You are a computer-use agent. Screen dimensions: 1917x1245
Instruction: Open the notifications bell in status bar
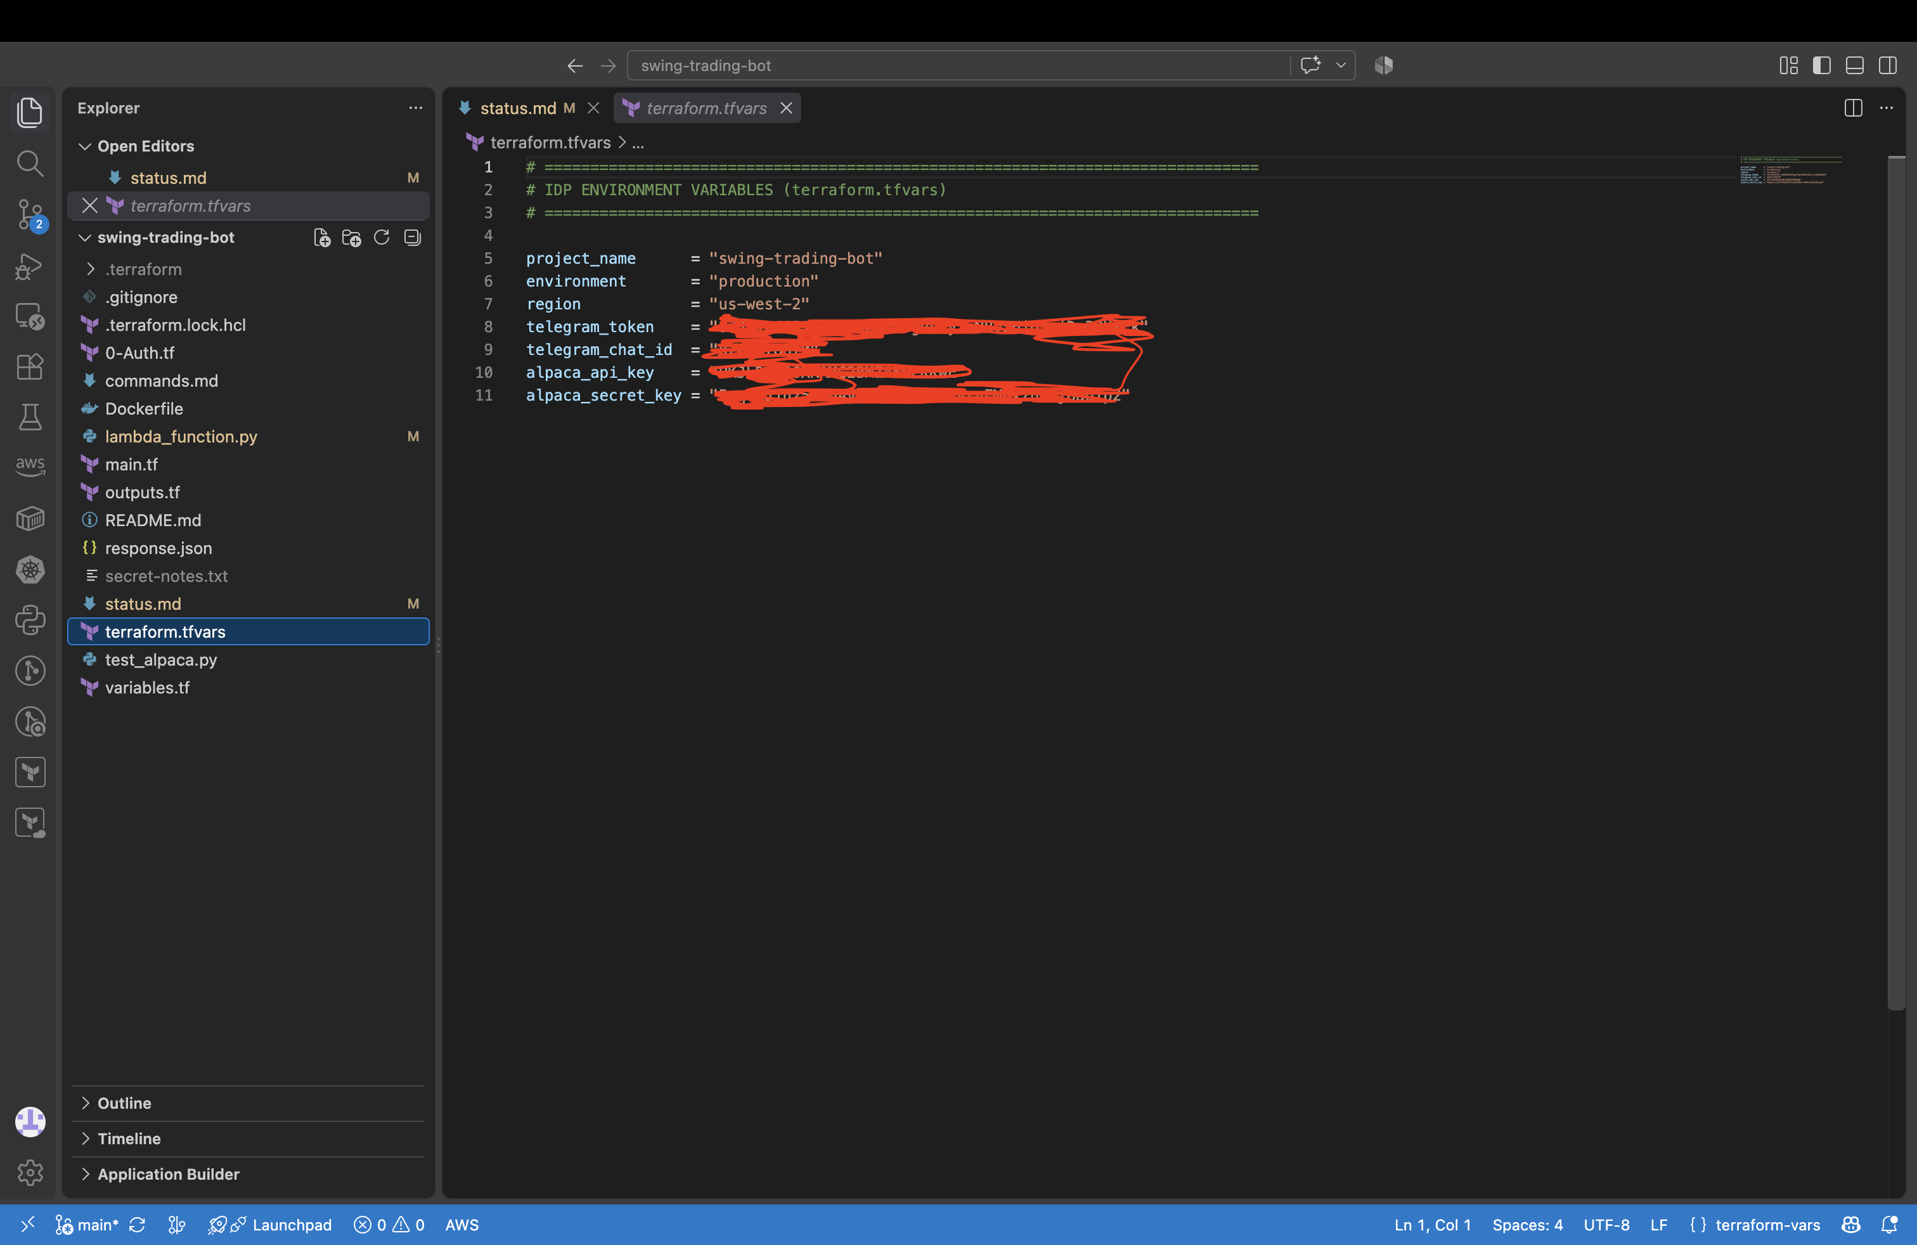coord(1888,1225)
